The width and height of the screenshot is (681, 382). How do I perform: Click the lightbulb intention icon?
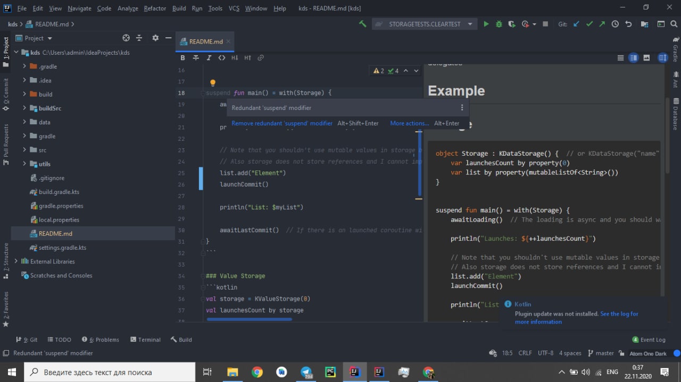click(212, 82)
